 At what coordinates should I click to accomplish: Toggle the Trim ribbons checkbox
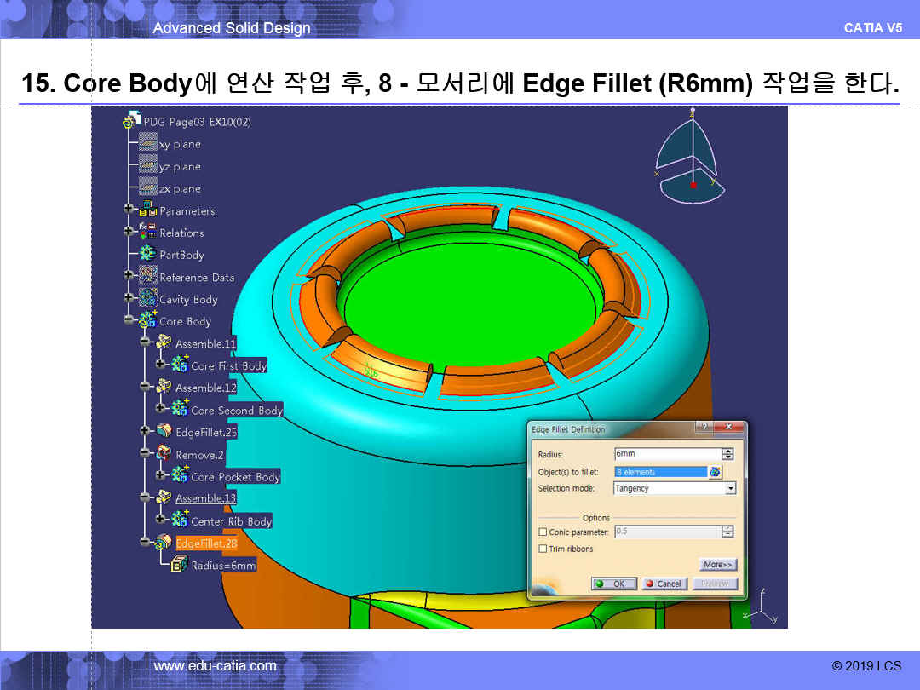543,549
